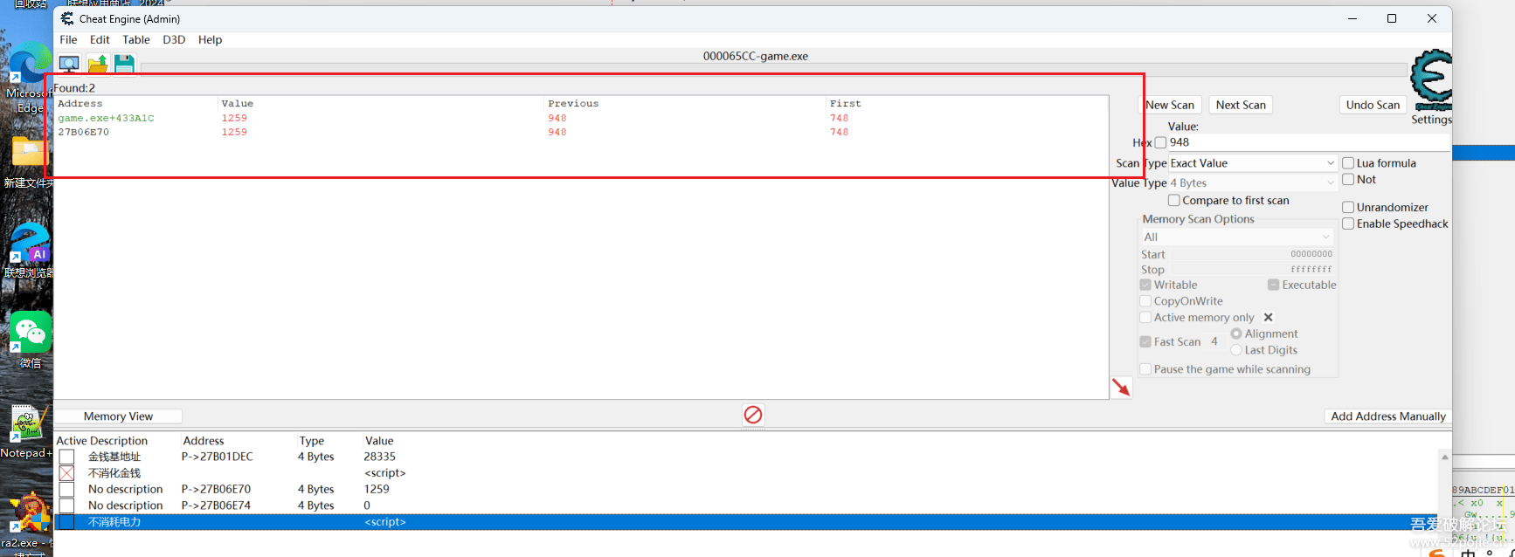Toggle the CopyOnWrite checkbox
Image resolution: width=1515 pixels, height=557 pixels.
pos(1145,301)
